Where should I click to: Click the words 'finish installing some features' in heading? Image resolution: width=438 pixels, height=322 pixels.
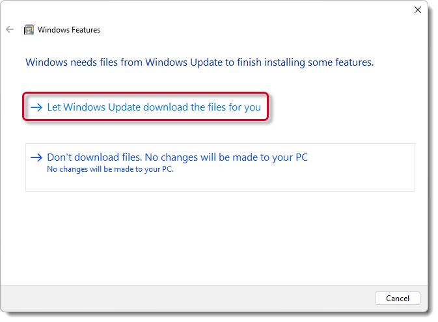307,62
